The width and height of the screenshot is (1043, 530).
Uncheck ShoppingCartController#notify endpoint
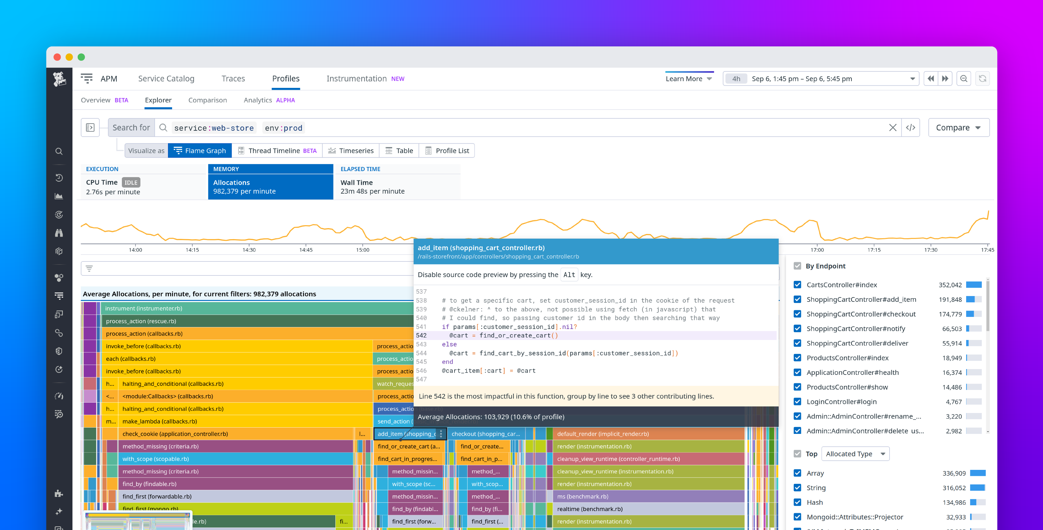pyautogui.click(x=797, y=329)
